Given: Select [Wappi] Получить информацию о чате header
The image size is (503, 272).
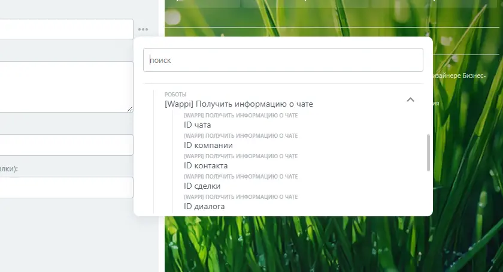Looking at the screenshot, I should tap(239, 104).
